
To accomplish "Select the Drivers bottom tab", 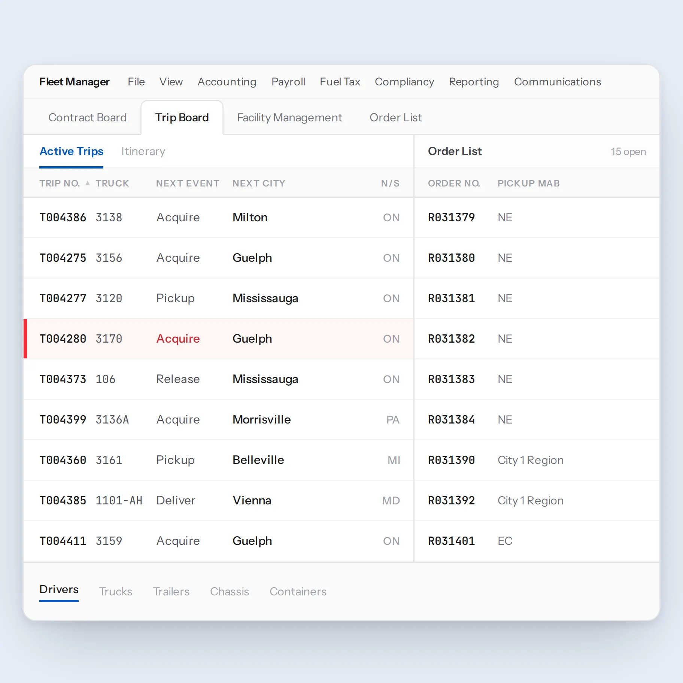I will click(59, 590).
